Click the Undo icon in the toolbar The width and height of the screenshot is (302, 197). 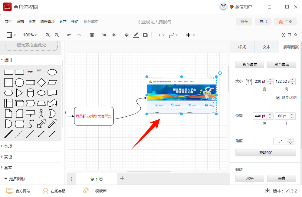tap(69, 35)
